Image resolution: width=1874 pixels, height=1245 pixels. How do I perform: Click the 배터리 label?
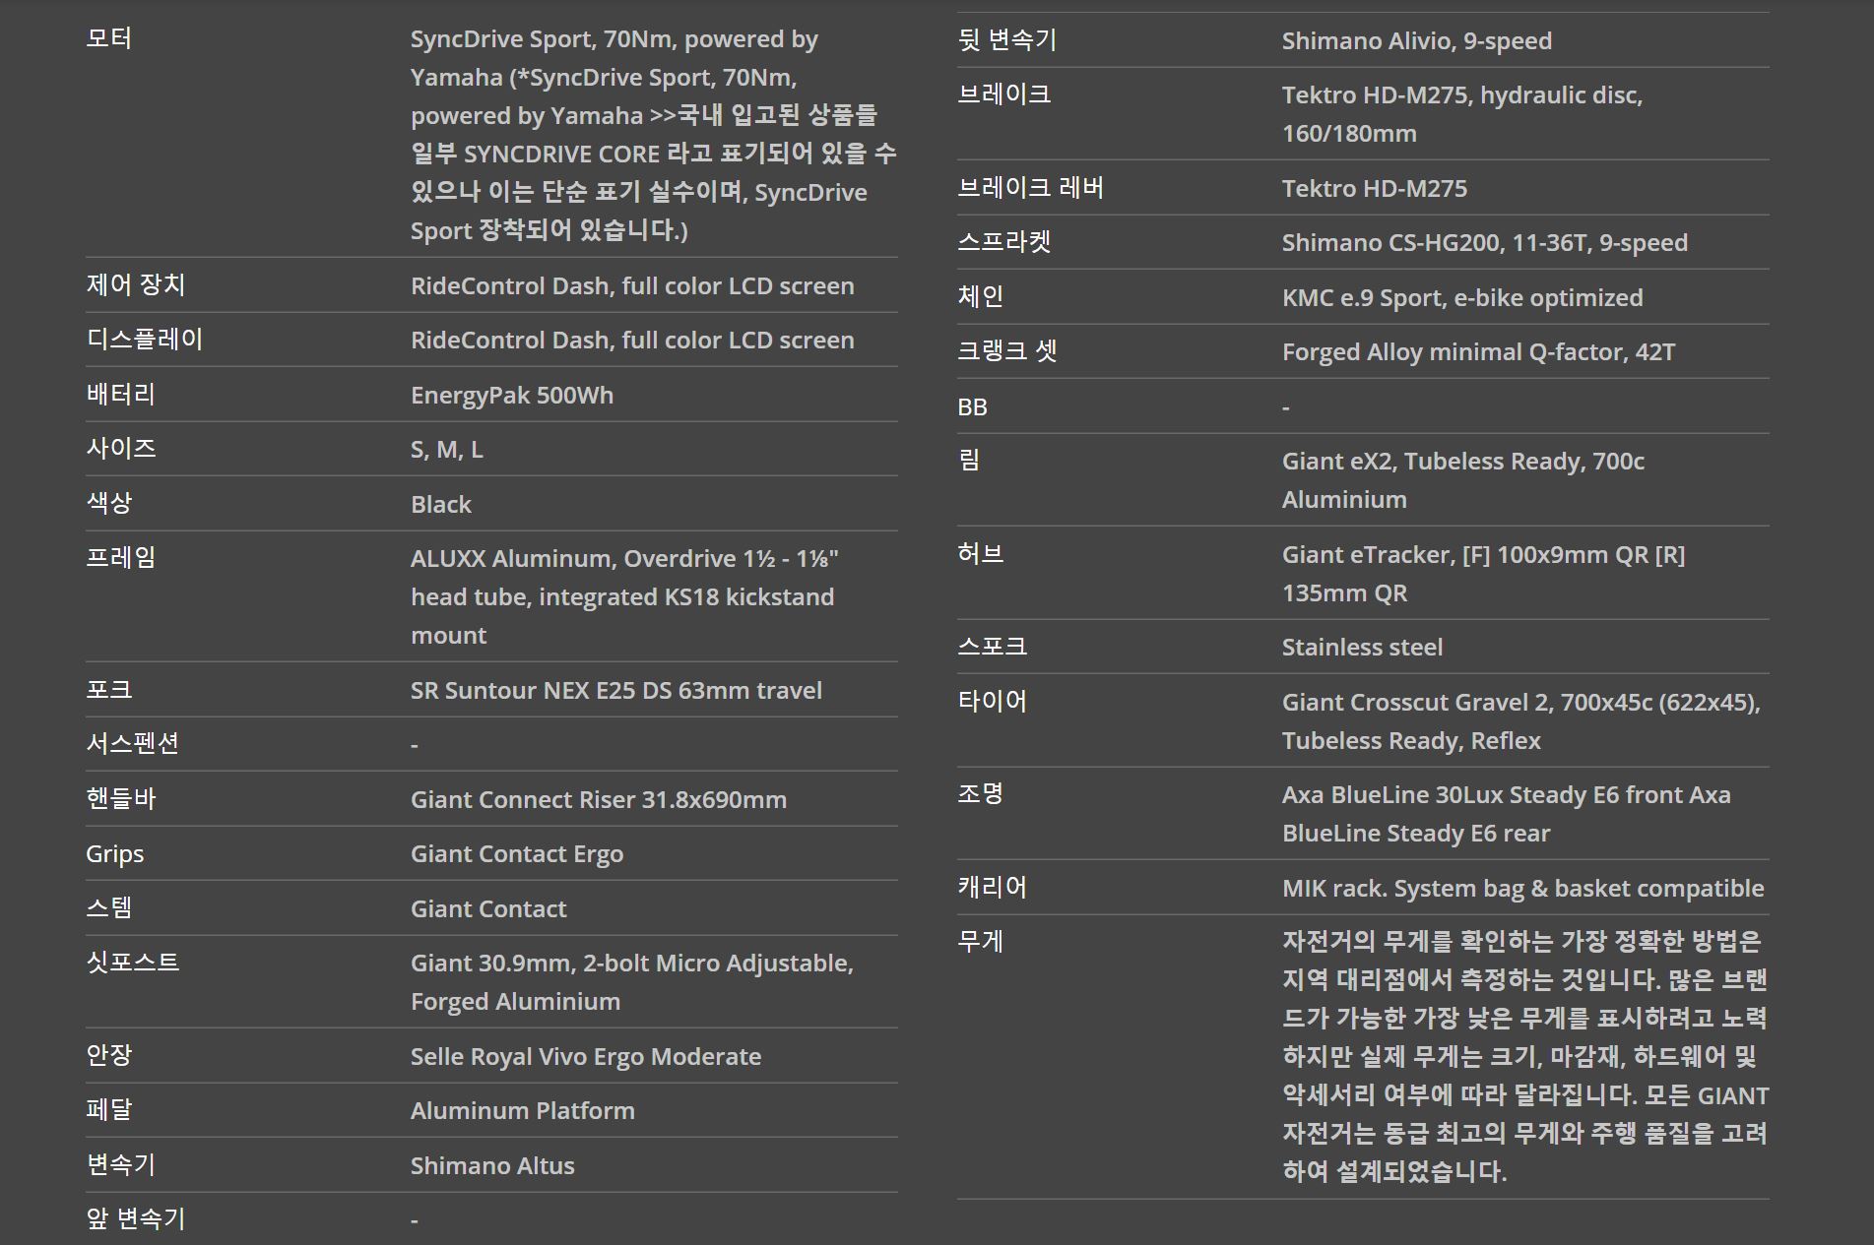[x=120, y=394]
